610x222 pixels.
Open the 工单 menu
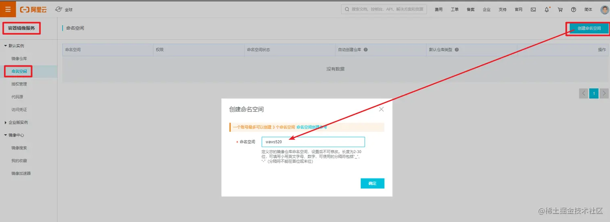pos(455,10)
